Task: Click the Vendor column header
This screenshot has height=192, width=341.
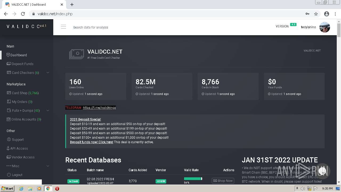Action: pyautogui.click(x=161, y=170)
